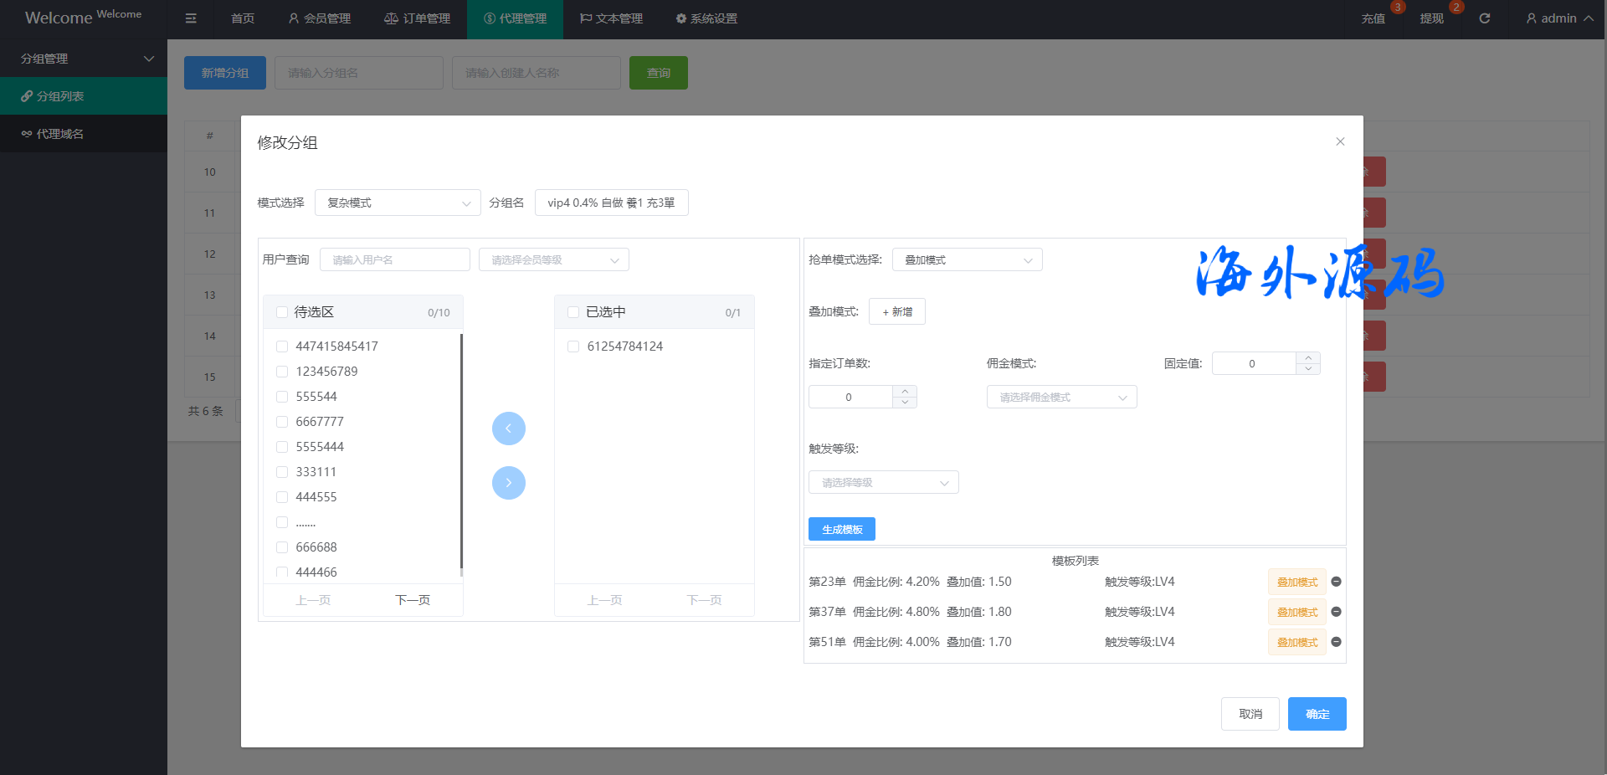Click the 用户查询 username input field

point(394,260)
